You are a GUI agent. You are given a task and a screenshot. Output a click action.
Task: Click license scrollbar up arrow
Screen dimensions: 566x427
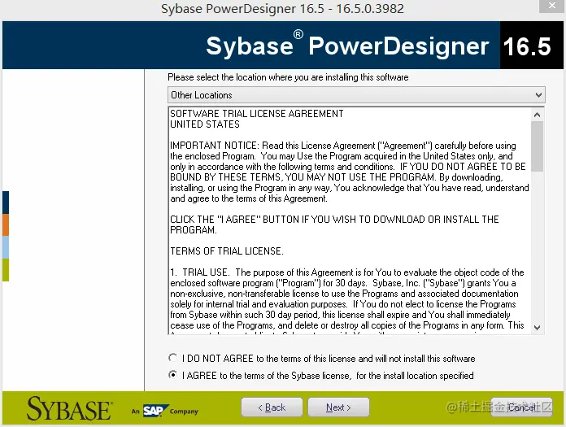[537, 115]
